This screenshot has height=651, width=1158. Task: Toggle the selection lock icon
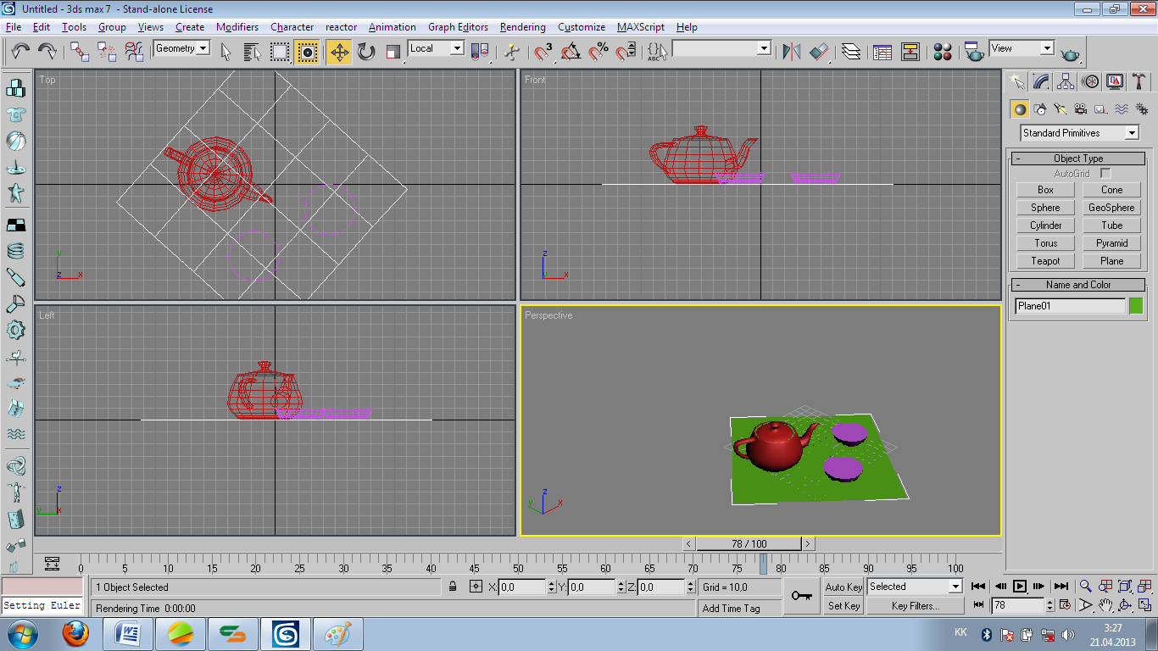tap(453, 587)
